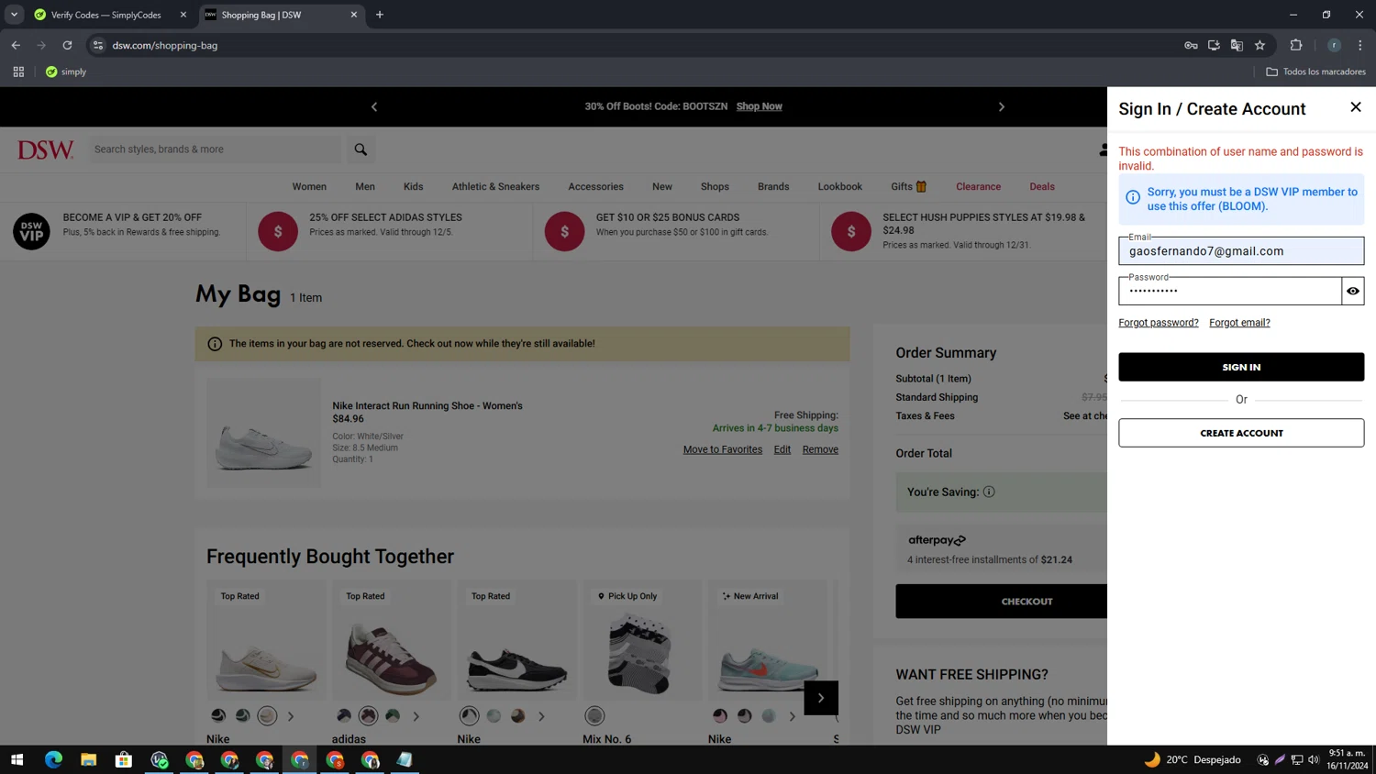
Task: Select middle color swatch under adidas
Action: click(368, 715)
